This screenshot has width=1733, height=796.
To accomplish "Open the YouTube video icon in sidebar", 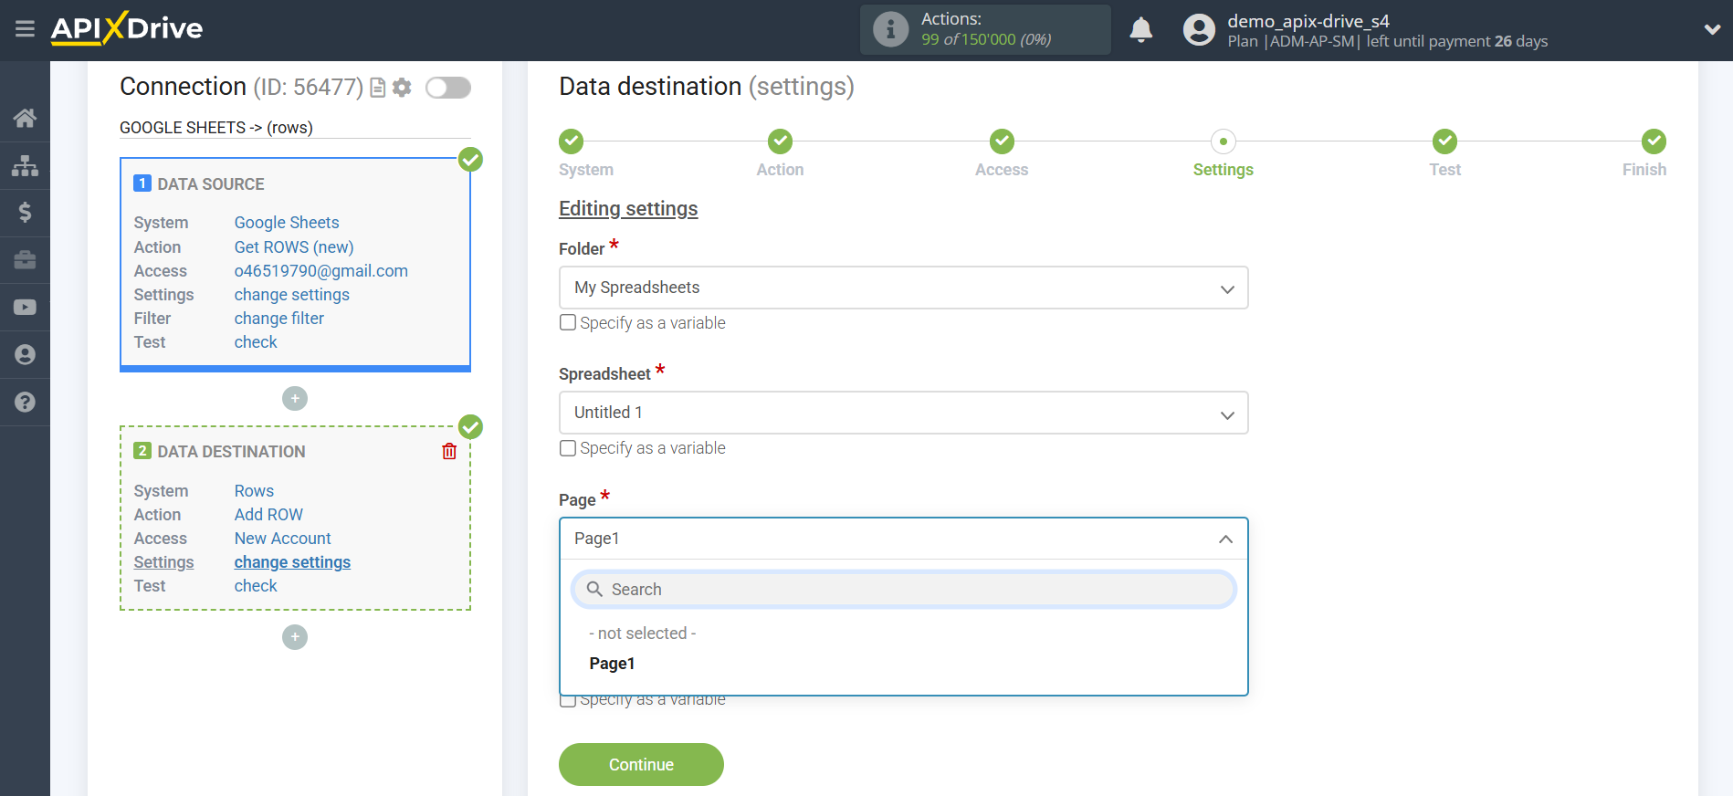I will [25, 308].
